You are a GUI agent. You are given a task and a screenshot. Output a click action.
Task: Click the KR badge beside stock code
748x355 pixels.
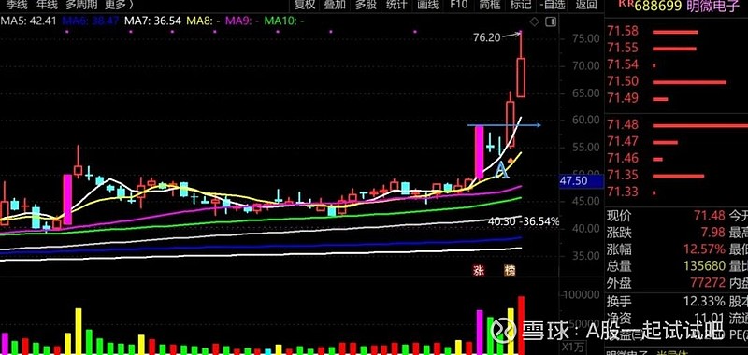click(x=626, y=4)
